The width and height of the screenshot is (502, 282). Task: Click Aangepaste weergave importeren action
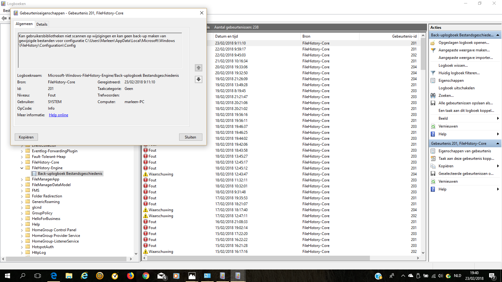(x=466, y=58)
